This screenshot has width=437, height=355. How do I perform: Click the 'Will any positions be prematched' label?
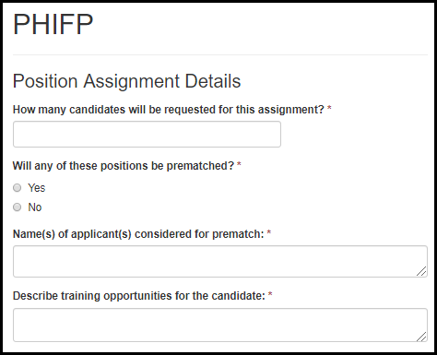124,166
